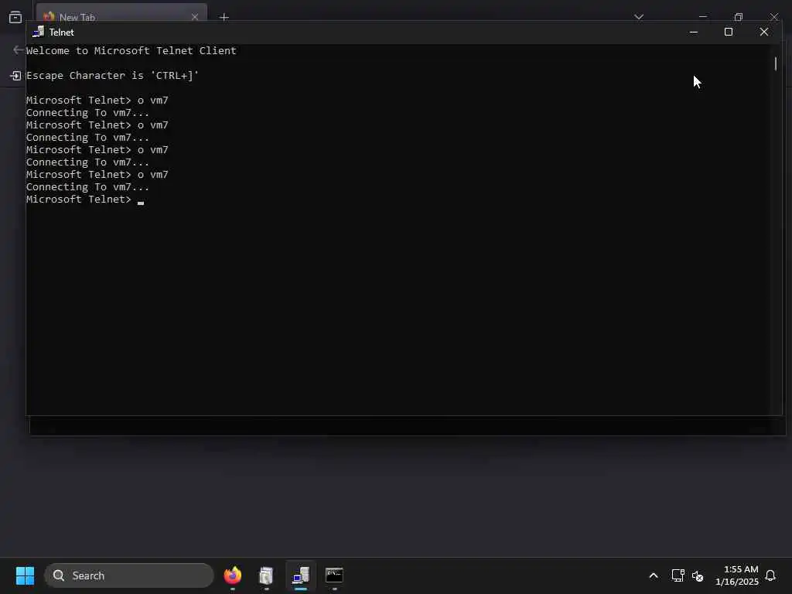Image resolution: width=792 pixels, height=594 pixels.
Task: Open the archive app icon in taskbar
Action: pos(266,575)
